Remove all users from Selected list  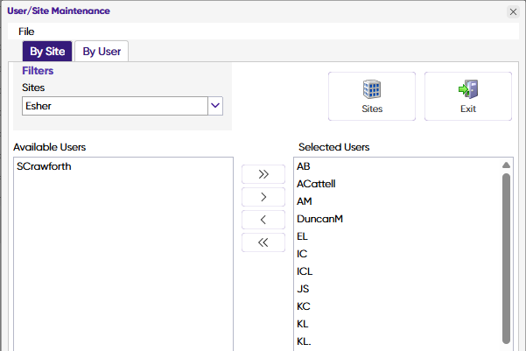click(x=263, y=242)
